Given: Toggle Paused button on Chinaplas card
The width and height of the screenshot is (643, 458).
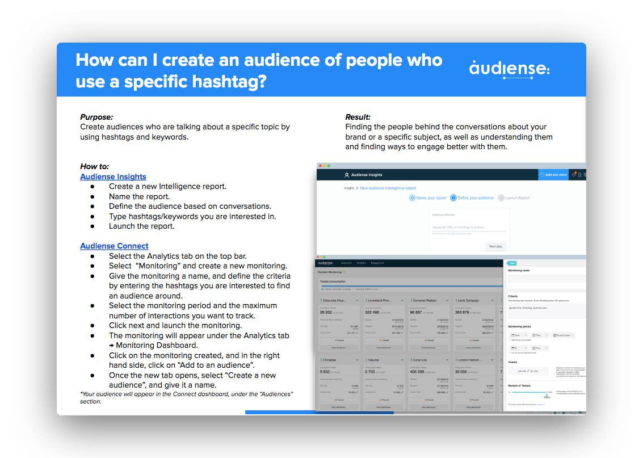Looking at the screenshot, I should [x=339, y=400].
